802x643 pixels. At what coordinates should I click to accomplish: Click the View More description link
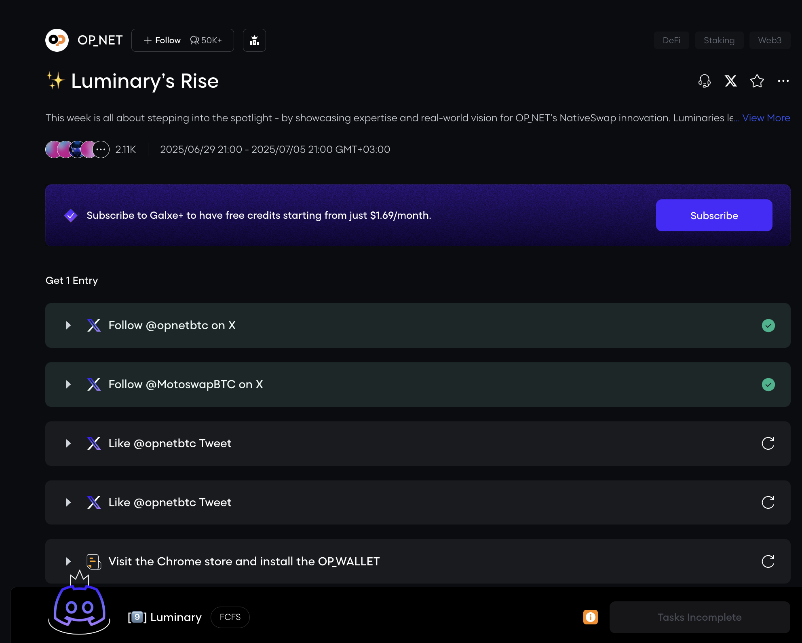(766, 118)
